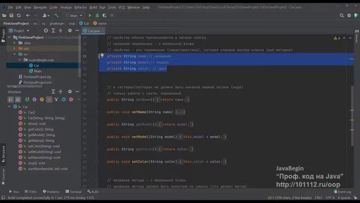Open the Event Log
This screenshot has height=203, width=360.
(x=343, y=192)
